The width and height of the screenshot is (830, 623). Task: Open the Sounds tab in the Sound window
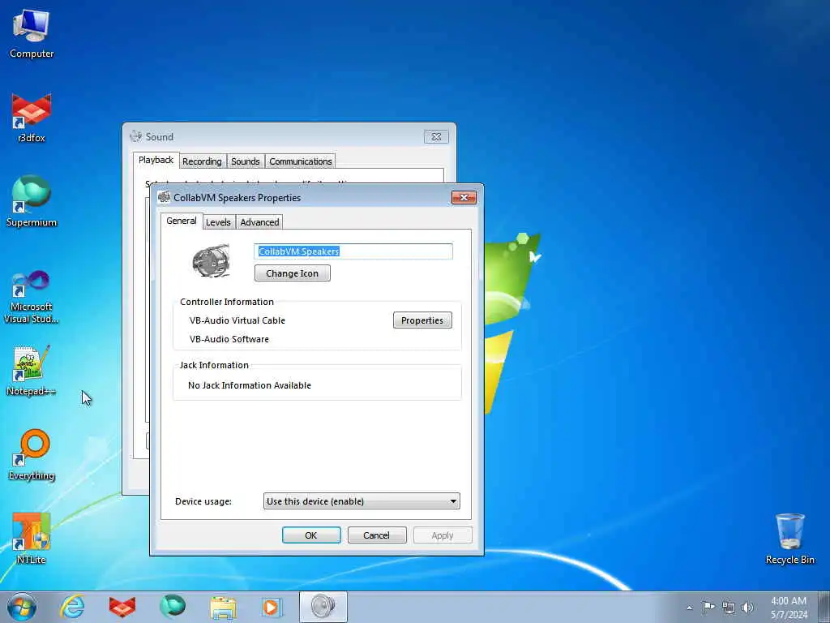[x=245, y=161]
